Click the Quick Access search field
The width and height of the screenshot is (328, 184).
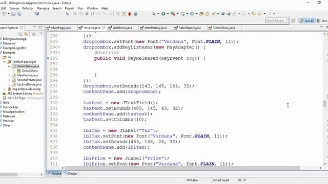[x=276, y=20]
